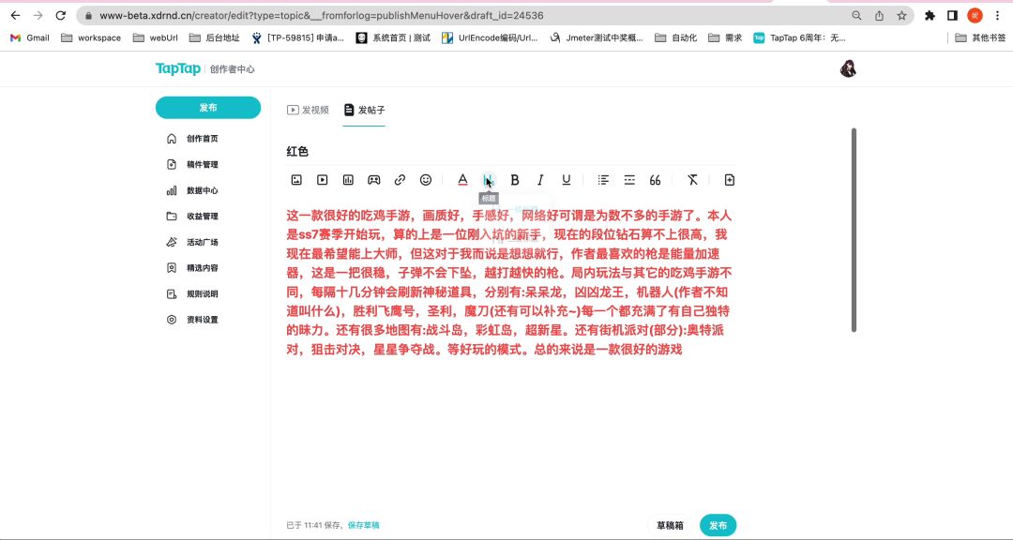Insert a quote block
The image size is (1013, 540).
click(656, 180)
